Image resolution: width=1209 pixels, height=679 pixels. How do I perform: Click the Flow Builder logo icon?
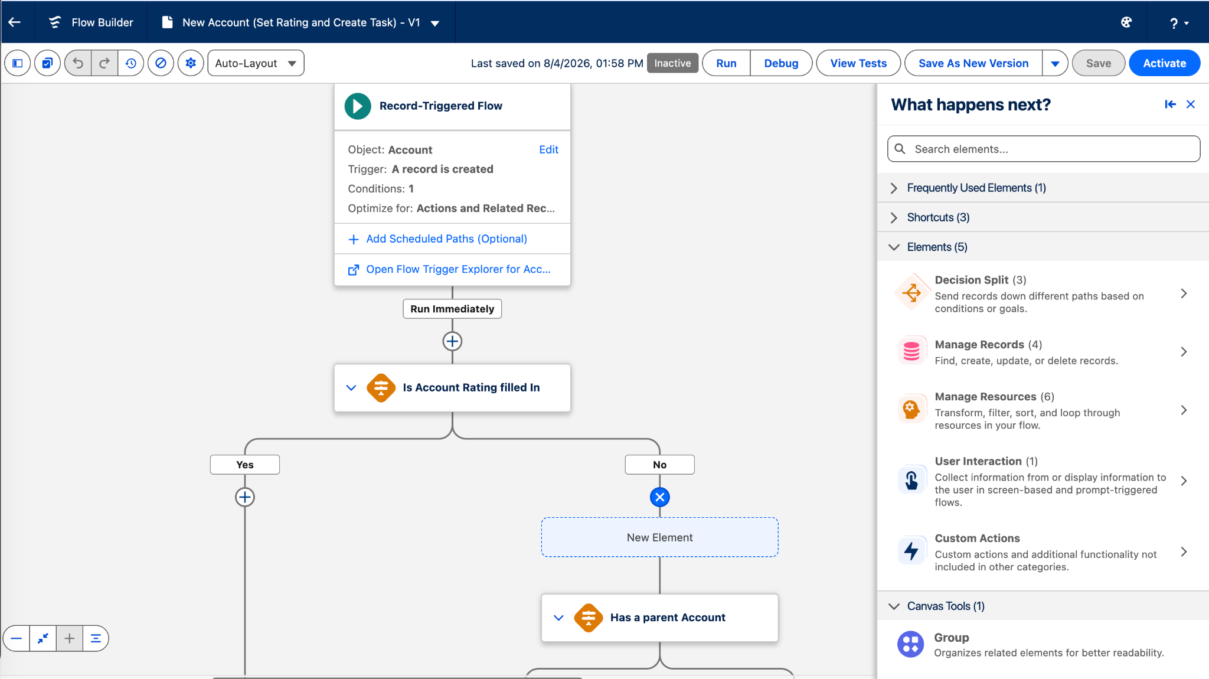[x=55, y=22]
